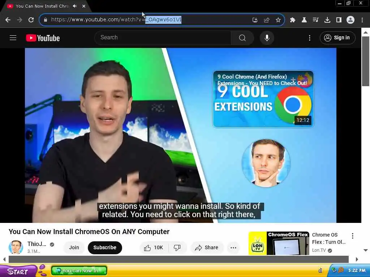Open ThioJoe channel avatar below the video
This screenshot has height=277, width=370.
(16, 247)
